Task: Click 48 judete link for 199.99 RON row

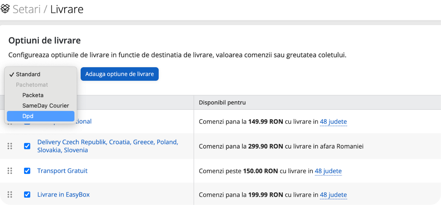Action: [333, 195]
